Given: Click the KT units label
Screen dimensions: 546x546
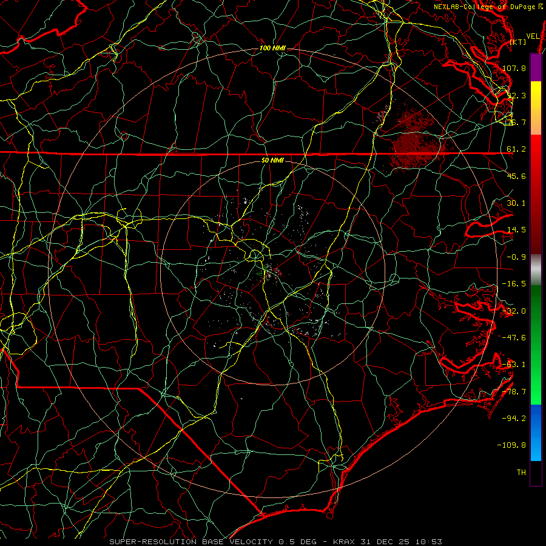Looking at the screenshot, I should [x=518, y=42].
